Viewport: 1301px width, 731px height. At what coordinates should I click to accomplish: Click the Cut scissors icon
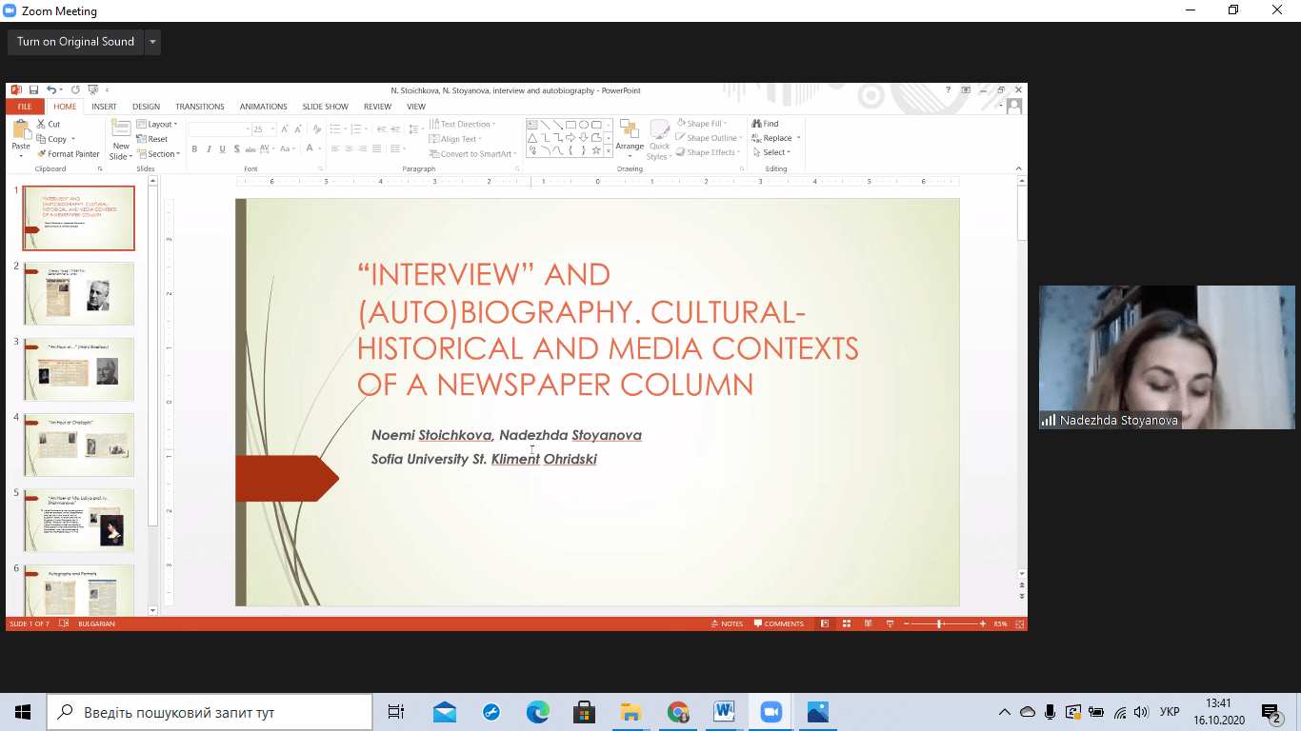42,125
